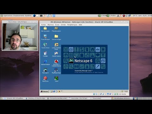This screenshot has height=114, width=152.
Task: Open Périphériques menu in VirtualBox
Action: click(x=72, y=25)
